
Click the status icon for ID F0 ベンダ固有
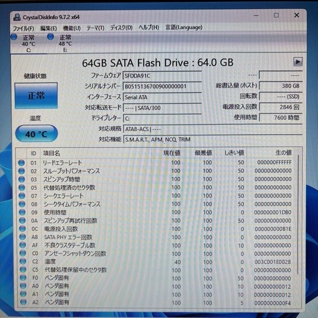(x=23, y=278)
